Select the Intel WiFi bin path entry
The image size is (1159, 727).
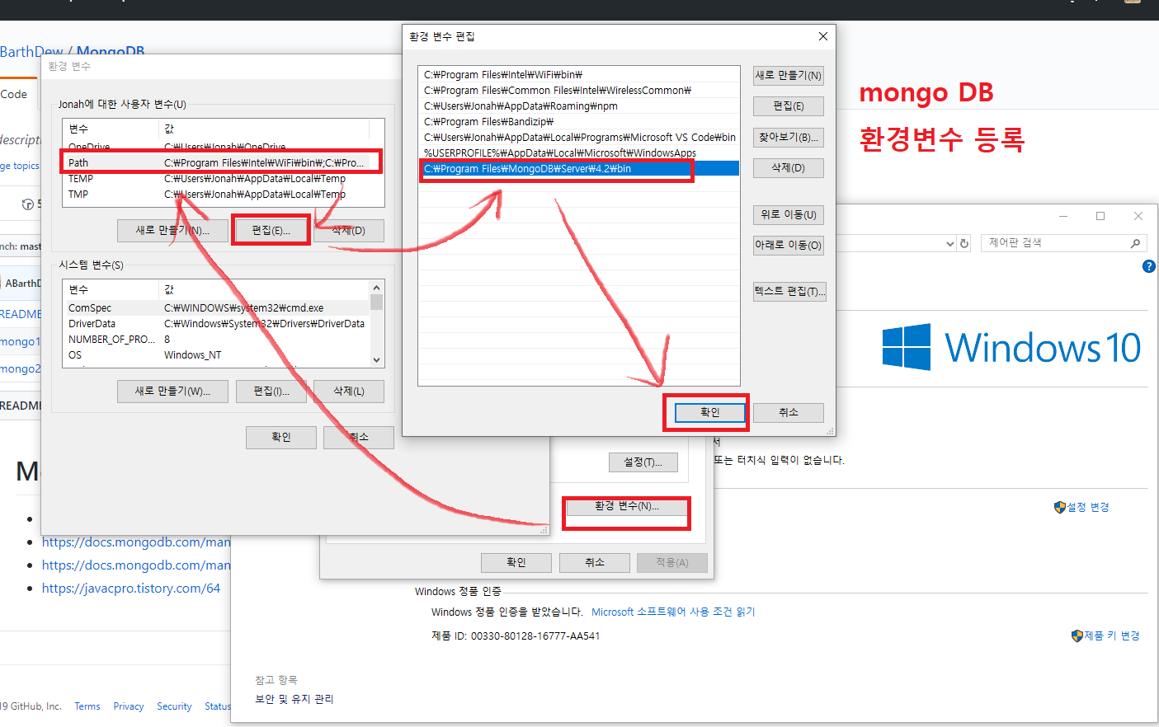point(579,74)
